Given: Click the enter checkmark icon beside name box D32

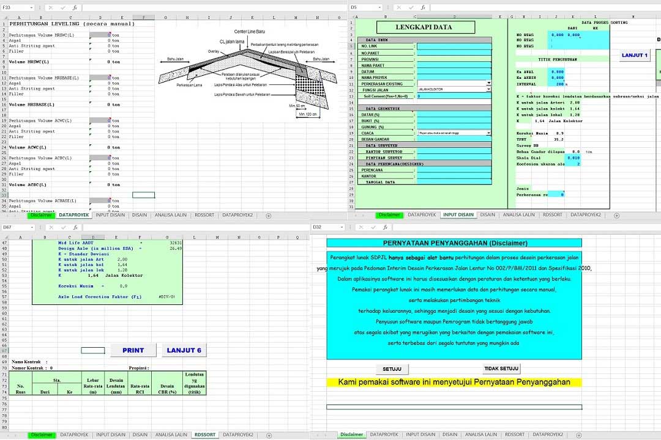Looking at the screenshot, I should 373,227.
